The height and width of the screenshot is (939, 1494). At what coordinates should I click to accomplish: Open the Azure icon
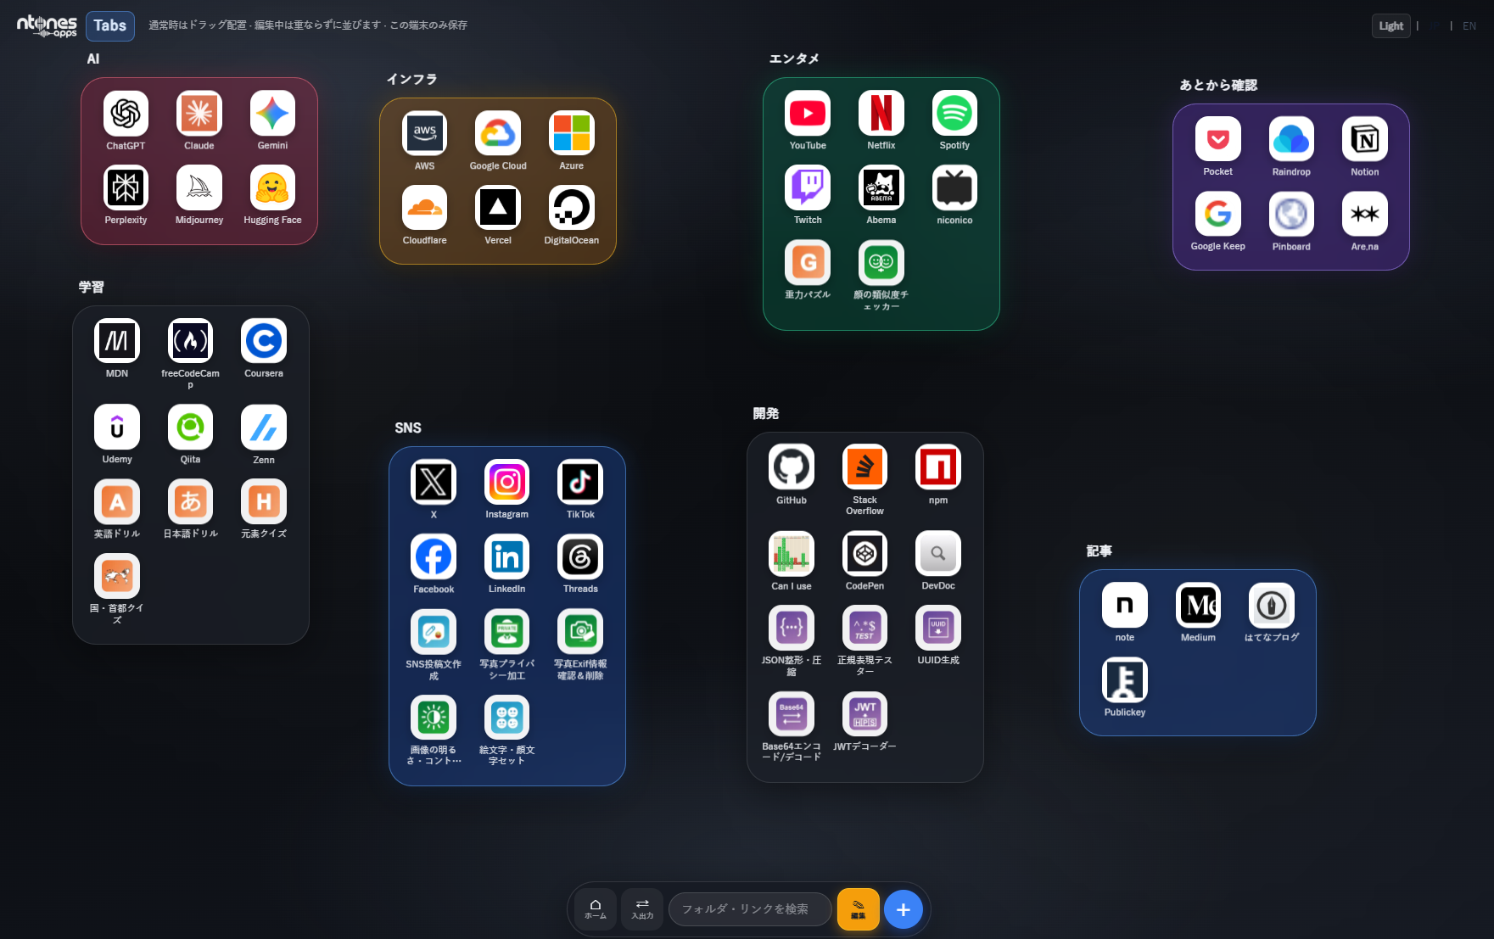pos(572,133)
